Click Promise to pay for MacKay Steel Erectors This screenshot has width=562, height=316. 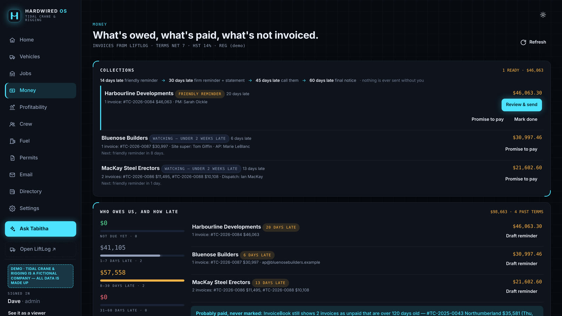(521, 179)
